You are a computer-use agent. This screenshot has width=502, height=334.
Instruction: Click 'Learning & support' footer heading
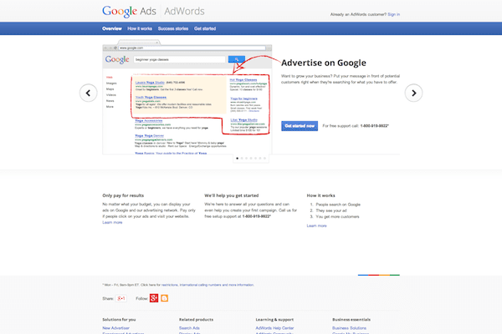click(x=274, y=320)
